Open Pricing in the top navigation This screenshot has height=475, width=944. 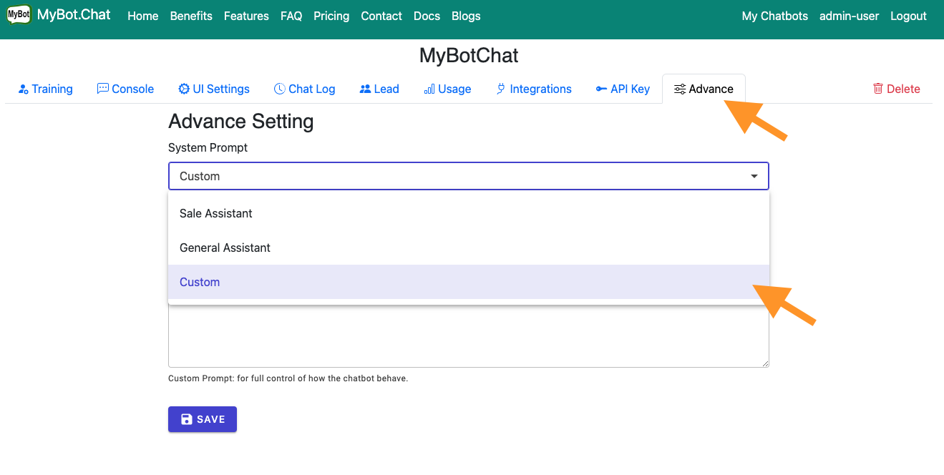(331, 16)
